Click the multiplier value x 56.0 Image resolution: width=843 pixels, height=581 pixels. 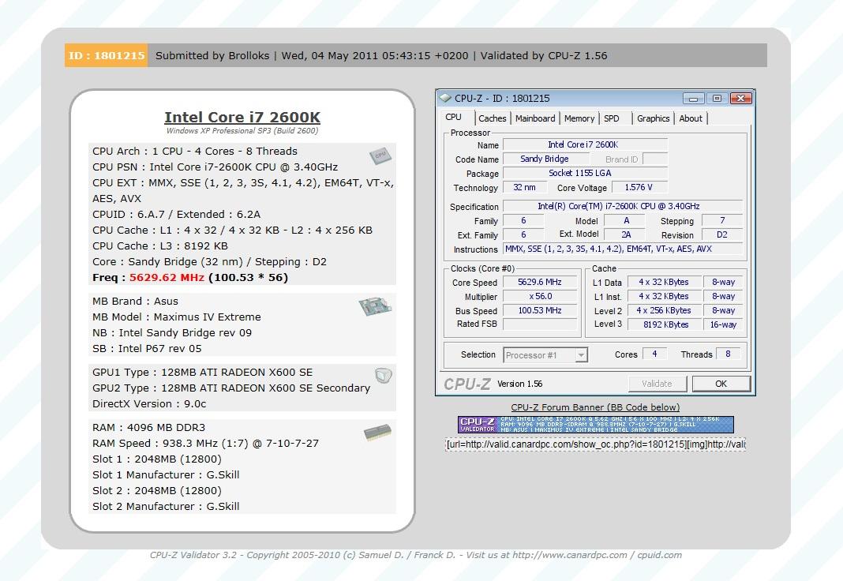540,296
